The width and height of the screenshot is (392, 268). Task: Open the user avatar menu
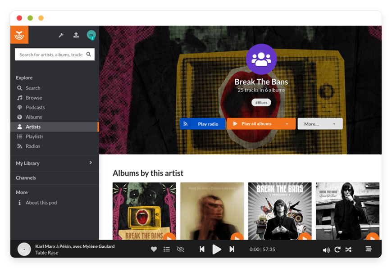coord(91,35)
